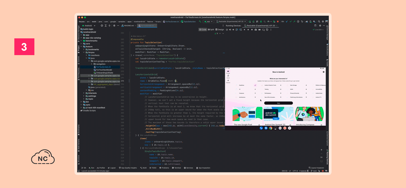Click emulator Home circle button
406x188 pixels.
(x=248, y=30)
